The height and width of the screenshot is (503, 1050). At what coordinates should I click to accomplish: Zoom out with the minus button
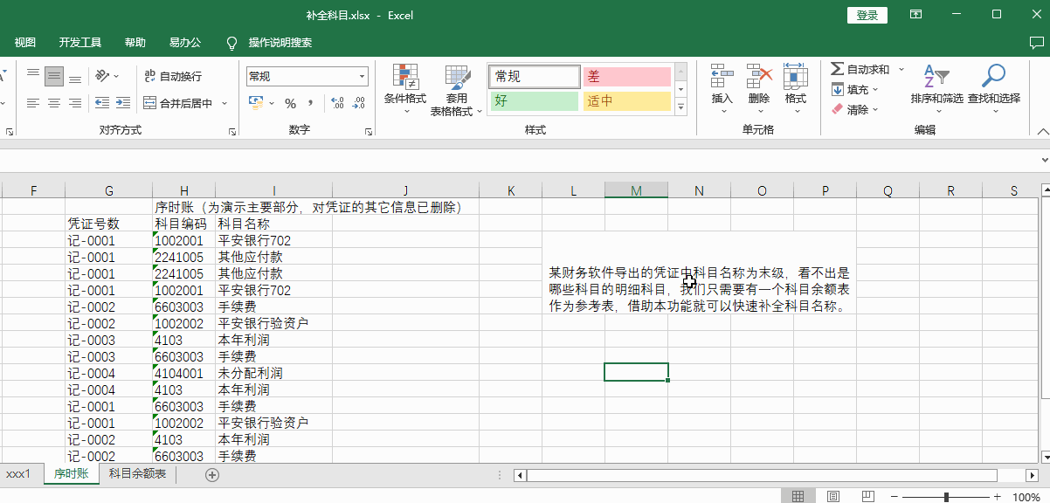[894, 496]
